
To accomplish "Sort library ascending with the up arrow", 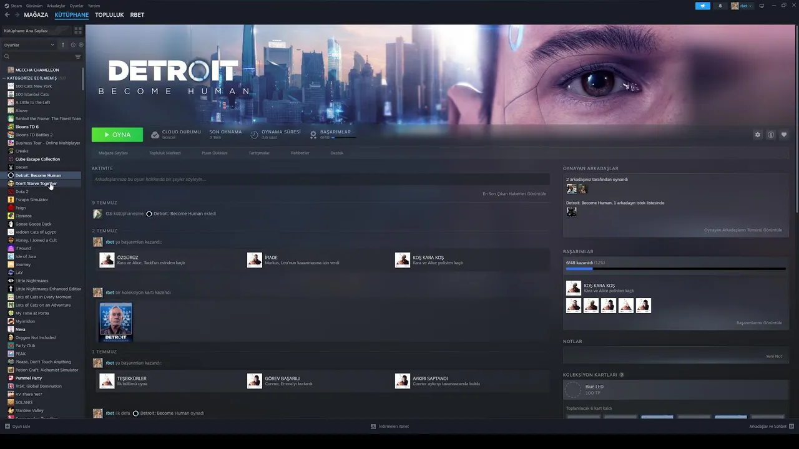I will (62, 45).
